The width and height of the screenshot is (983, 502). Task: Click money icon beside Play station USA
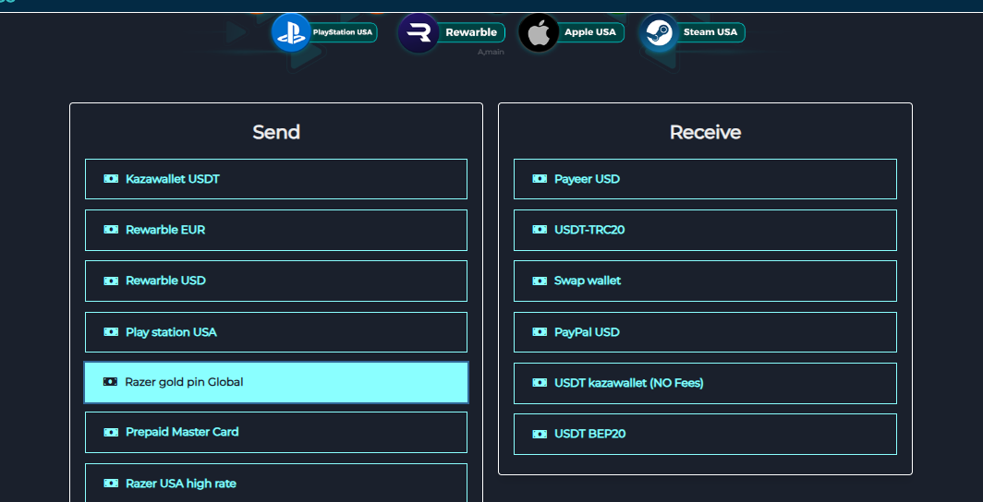111,332
